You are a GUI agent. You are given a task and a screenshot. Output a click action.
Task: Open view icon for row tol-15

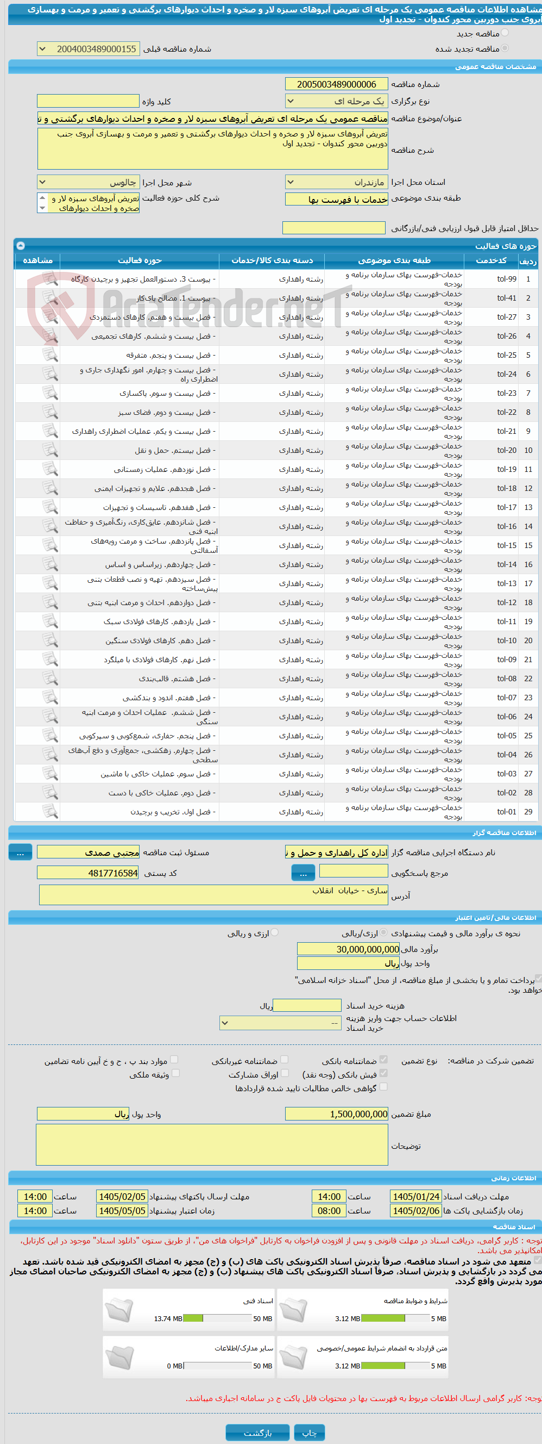50,545
